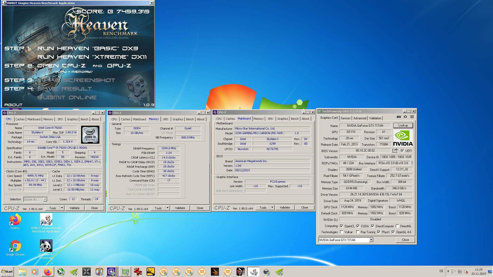Click Run Heaven "Xtreme" DX11
This screenshot has width=493, height=277.
[92, 57]
